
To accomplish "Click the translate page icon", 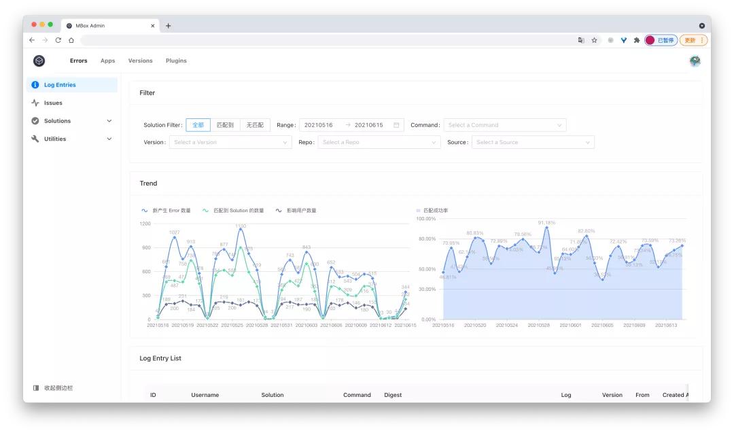I will (x=581, y=40).
